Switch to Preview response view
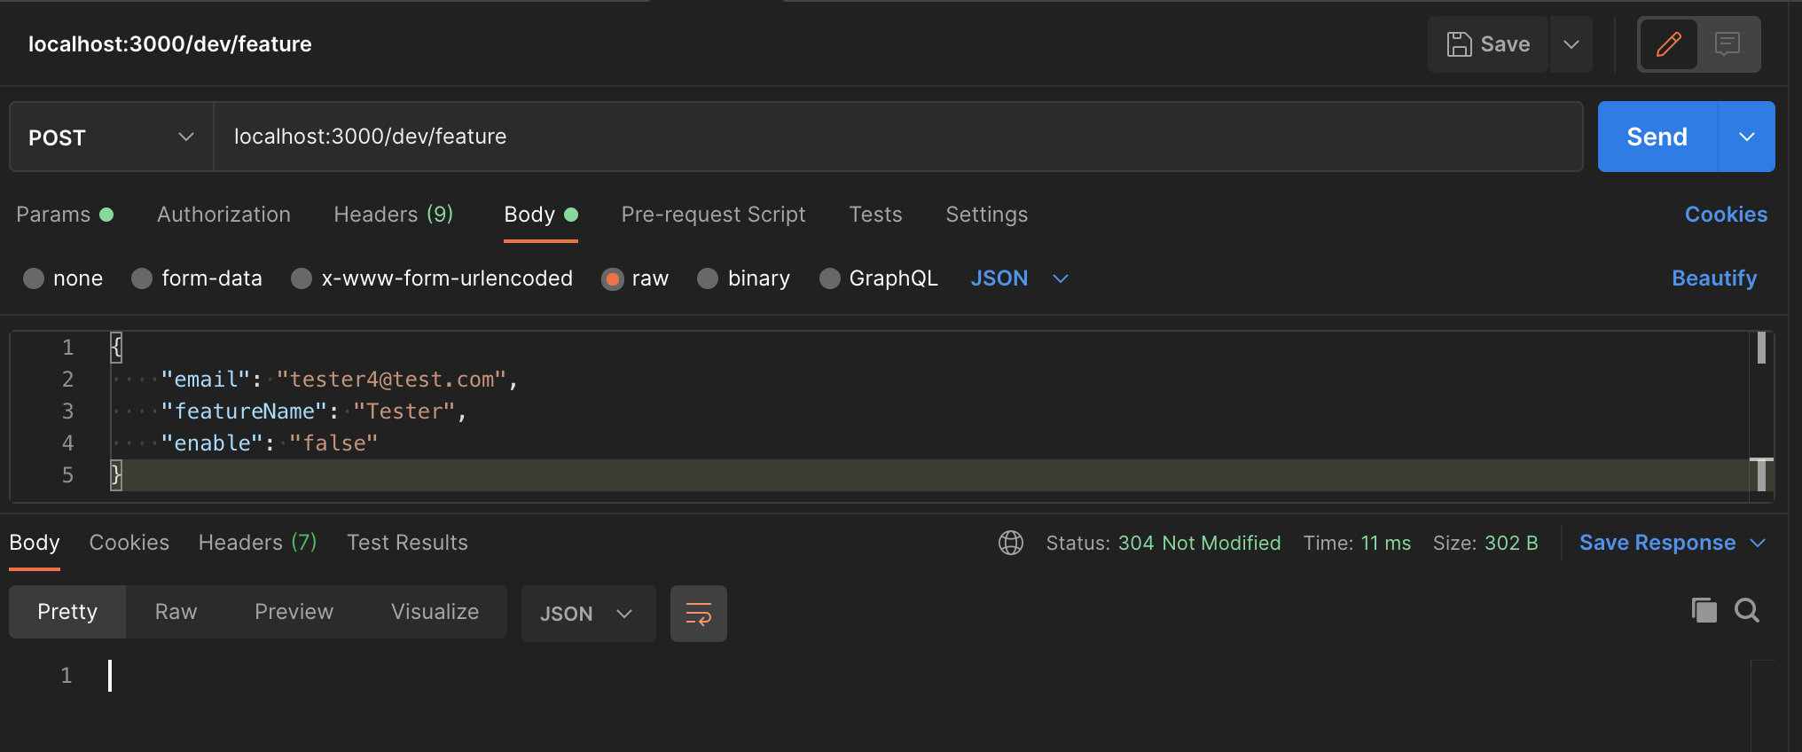Image resolution: width=1802 pixels, height=752 pixels. tap(294, 612)
